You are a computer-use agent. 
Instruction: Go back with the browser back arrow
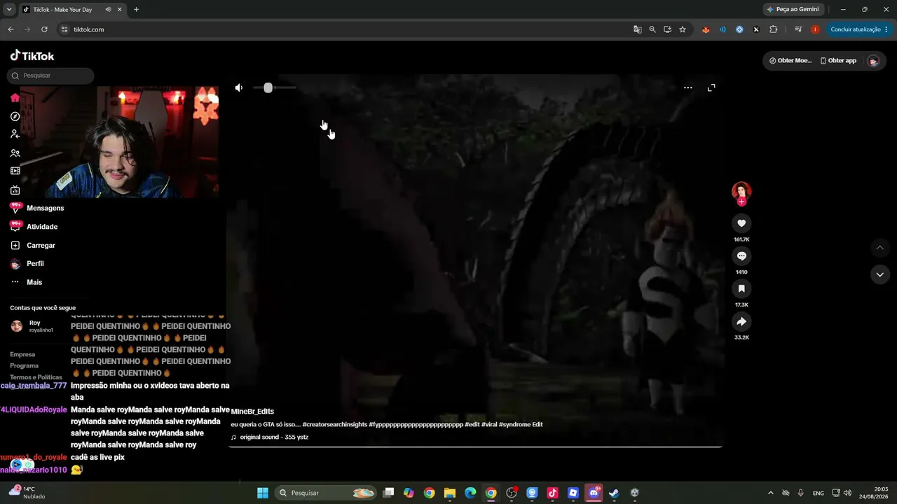[x=11, y=29]
